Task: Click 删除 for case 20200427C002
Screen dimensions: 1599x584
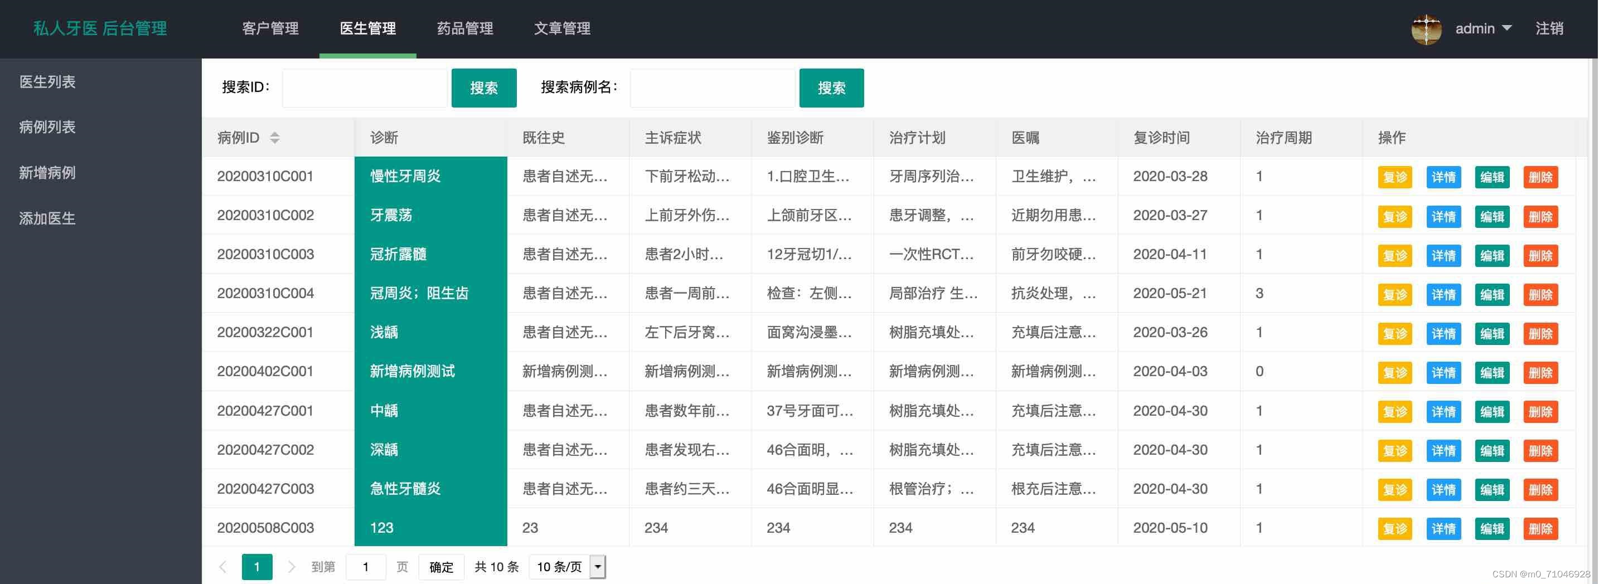Action: coord(1540,451)
